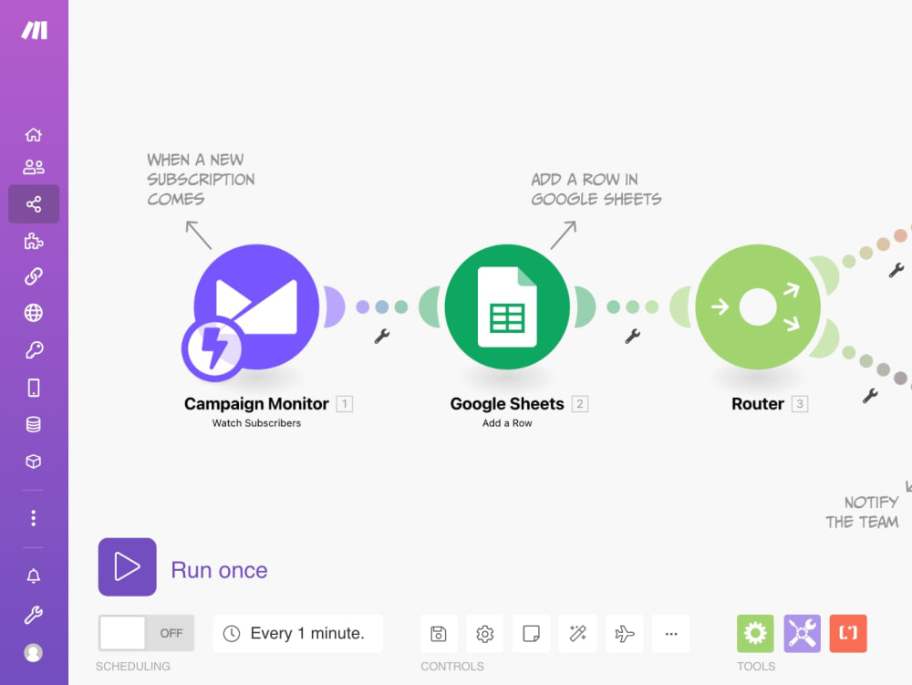This screenshot has height=685, width=912.
Task: Click filter wrench between Campaign Monitor and Sheets
Action: click(381, 336)
